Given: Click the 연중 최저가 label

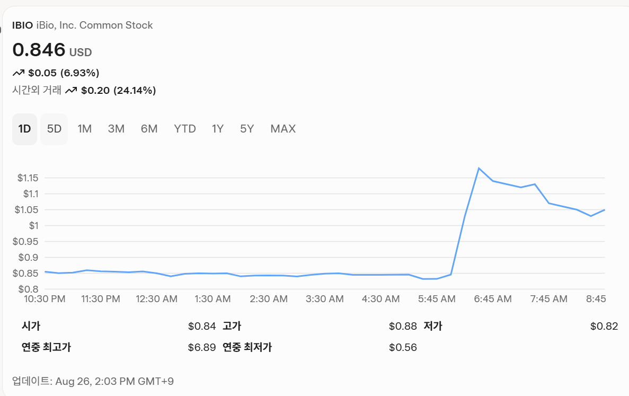Looking at the screenshot, I should [247, 347].
